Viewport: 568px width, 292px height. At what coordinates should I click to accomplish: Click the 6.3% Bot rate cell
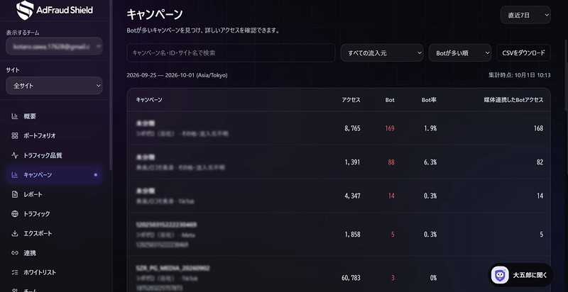coord(430,162)
